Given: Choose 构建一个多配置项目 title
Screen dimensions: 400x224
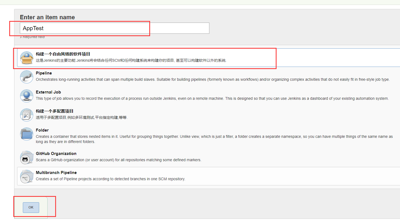Looking at the screenshot, I should [x=54, y=111].
